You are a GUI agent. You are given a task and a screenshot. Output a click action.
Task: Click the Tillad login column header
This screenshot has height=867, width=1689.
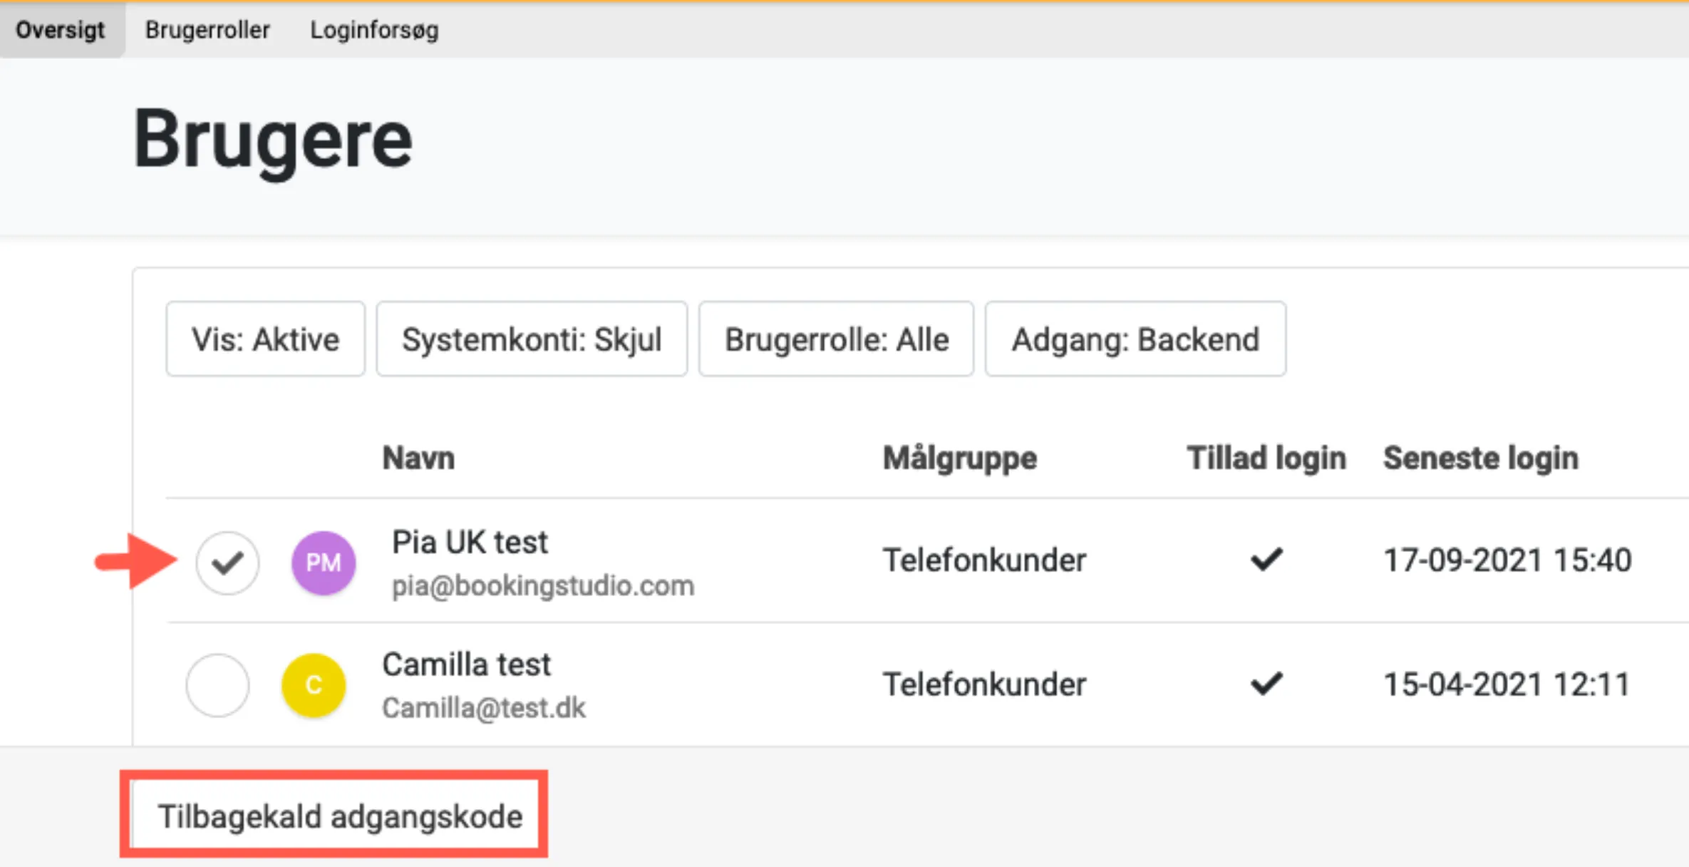(x=1266, y=458)
